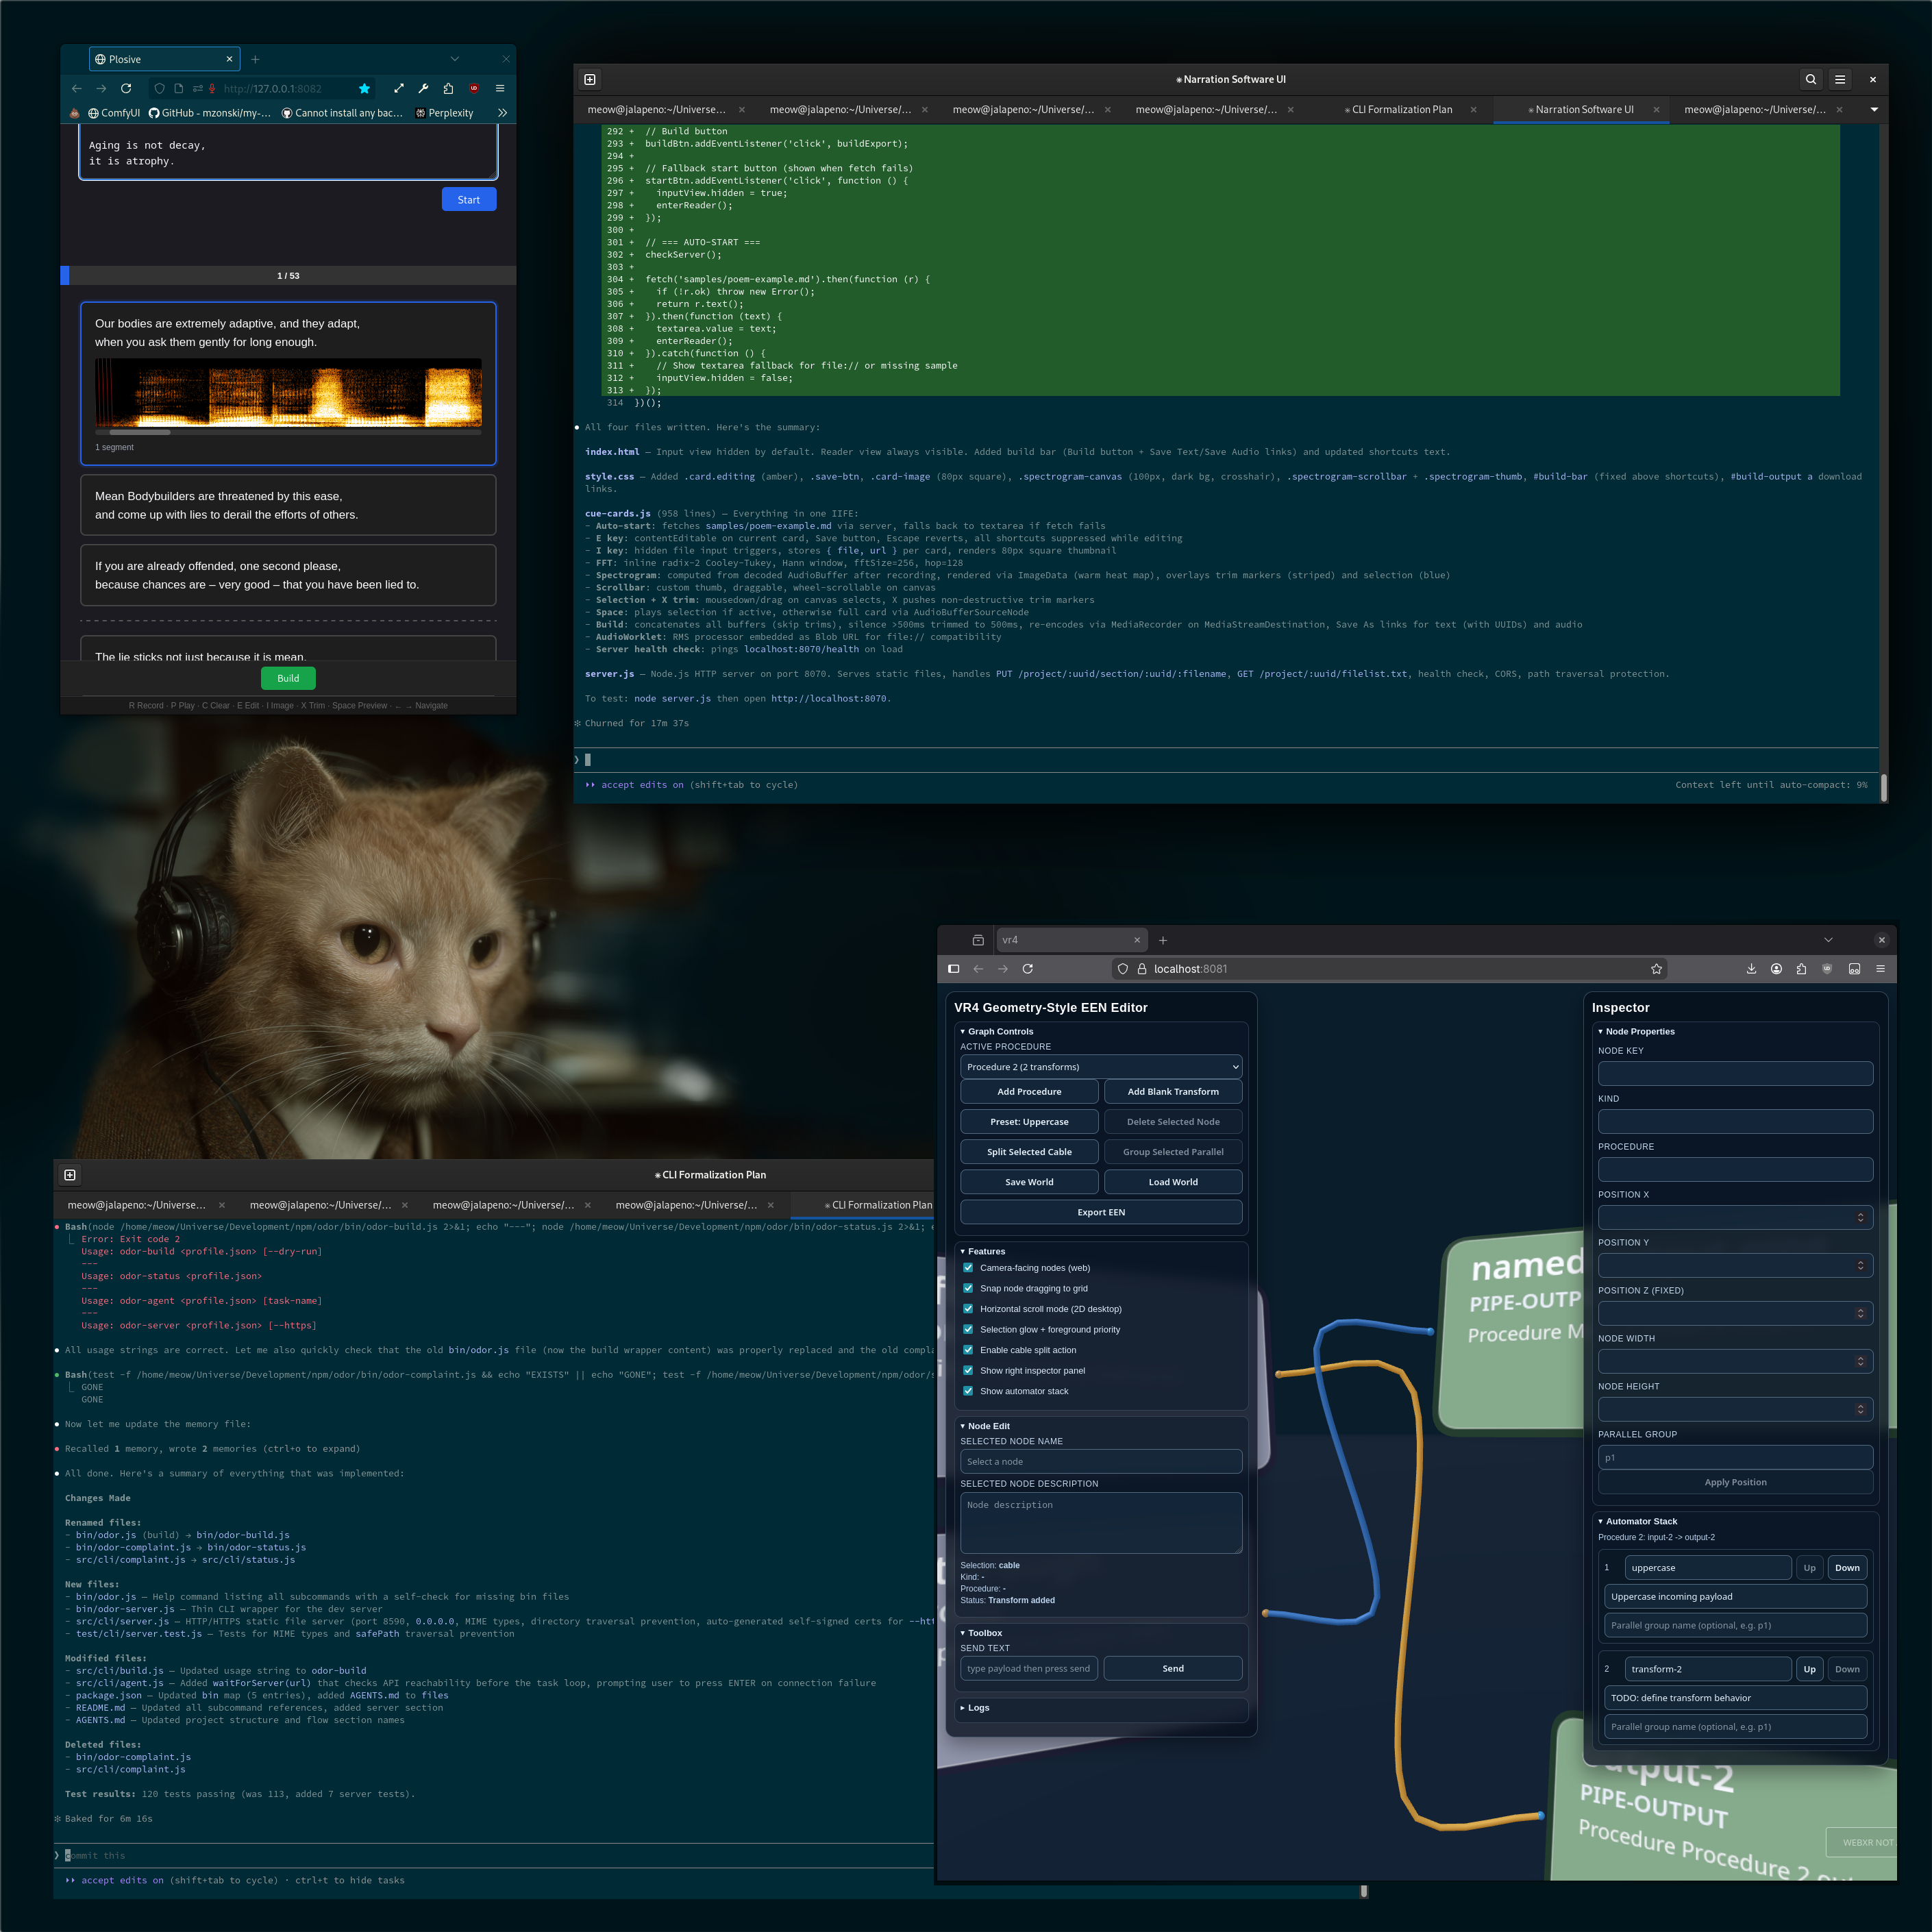
Task: Click the Export EEN button
Action: 1101,1212
